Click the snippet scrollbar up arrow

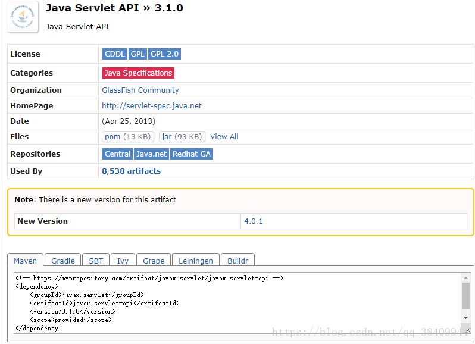pos(465,278)
